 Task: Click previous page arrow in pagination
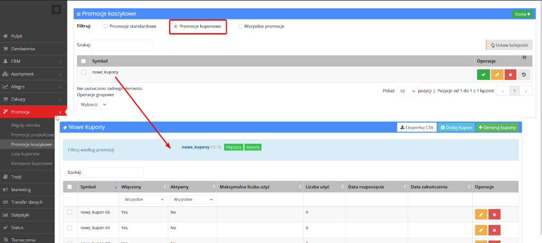point(503,91)
